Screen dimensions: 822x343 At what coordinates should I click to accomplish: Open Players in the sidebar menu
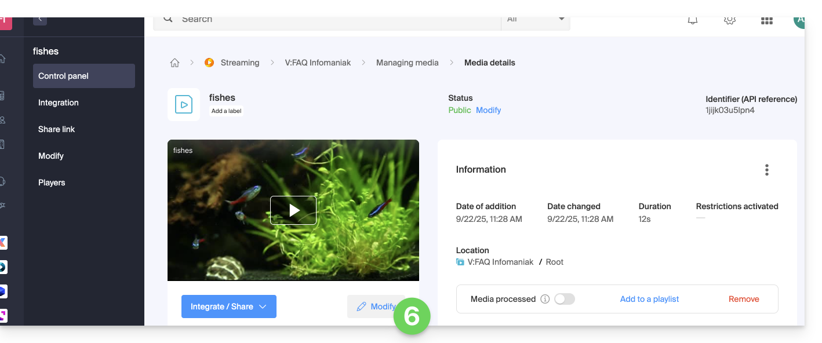point(52,183)
